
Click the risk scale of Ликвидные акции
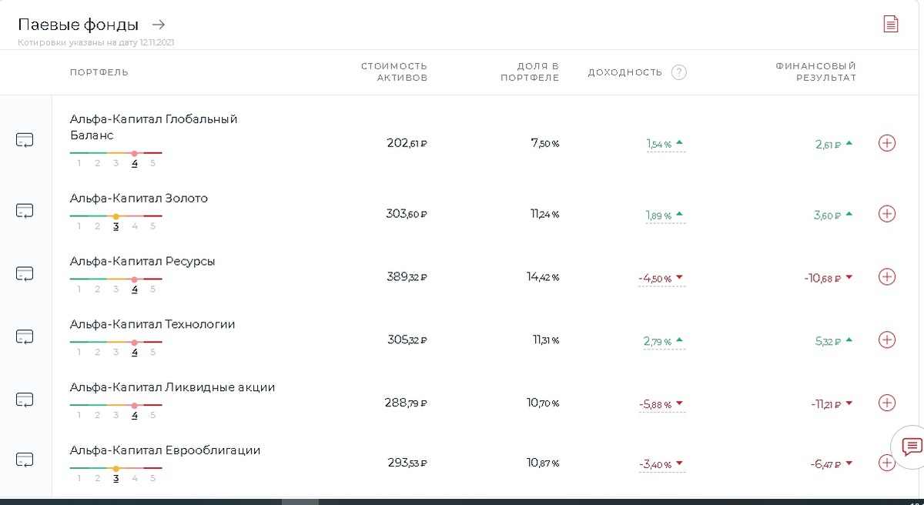115,411
